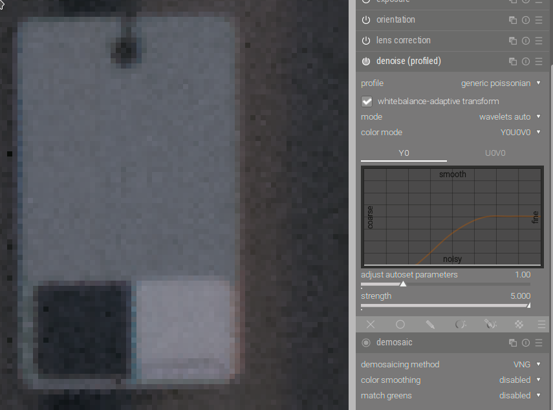Reset lens correction parameters icon

pyautogui.click(x=526, y=41)
